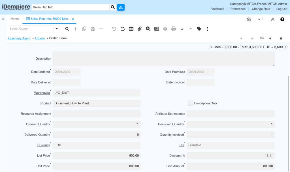Switch to the Home tab
The image size is (290, 172).
tap(15, 19)
